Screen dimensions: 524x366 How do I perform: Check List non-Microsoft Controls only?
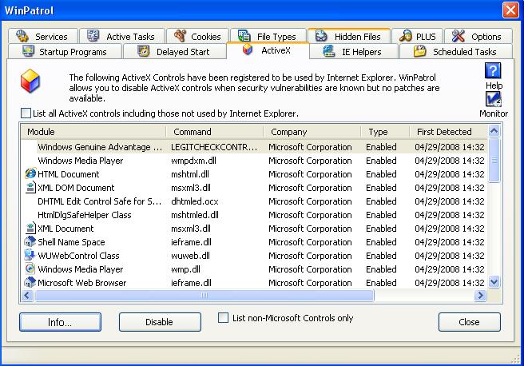pos(224,318)
